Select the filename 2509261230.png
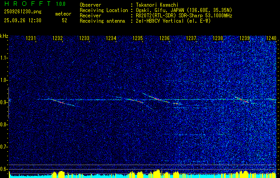 [x=23, y=12]
